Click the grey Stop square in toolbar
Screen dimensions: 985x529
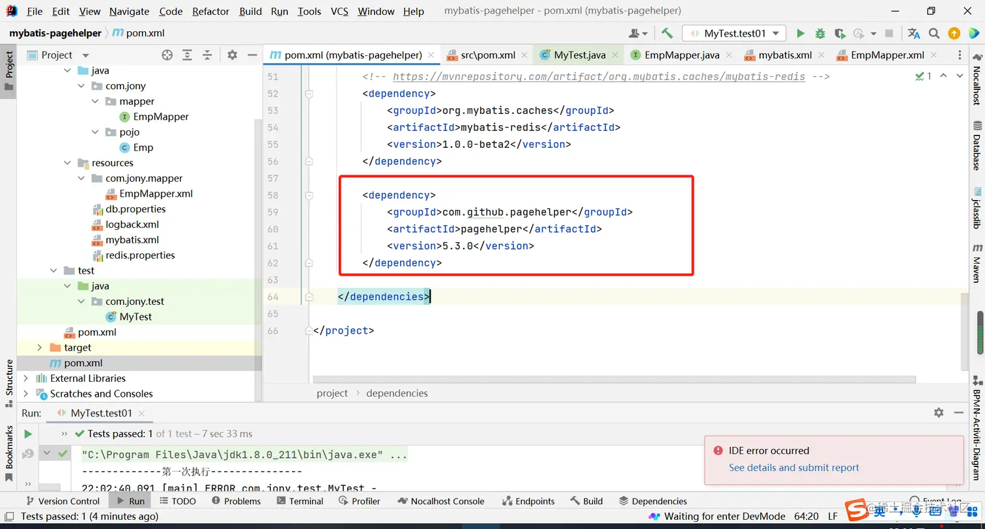(x=889, y=33)
